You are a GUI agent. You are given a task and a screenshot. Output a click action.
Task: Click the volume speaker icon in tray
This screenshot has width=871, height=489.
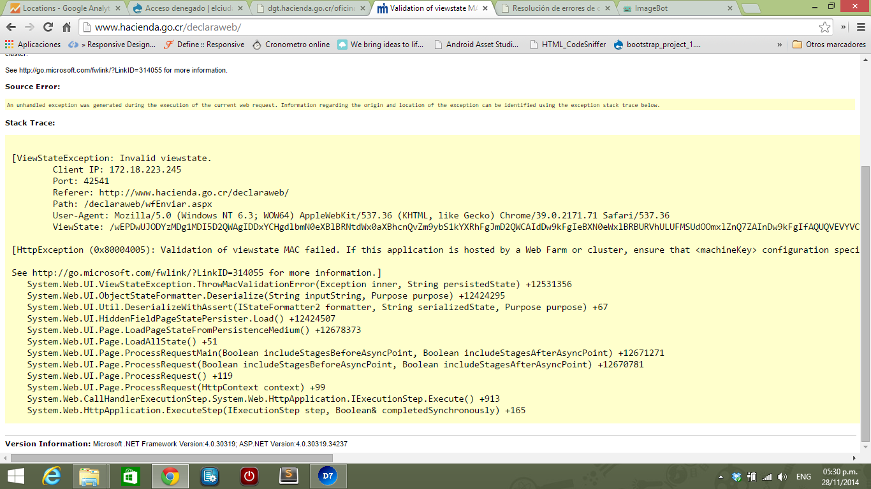point(782,477)
